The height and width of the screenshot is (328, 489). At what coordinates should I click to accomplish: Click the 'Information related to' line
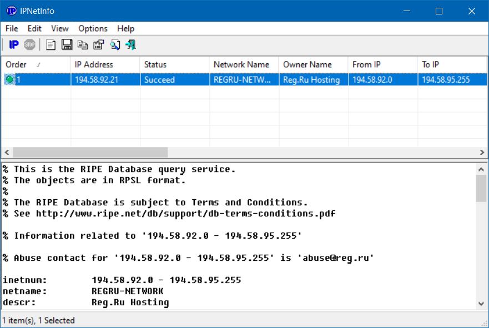152,236
